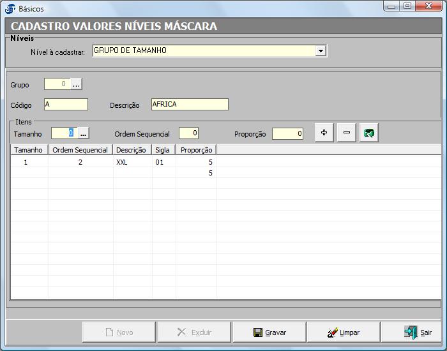Click the Ordem Sequencial input field
Screen dimensions: 447x351
point(188,133)
